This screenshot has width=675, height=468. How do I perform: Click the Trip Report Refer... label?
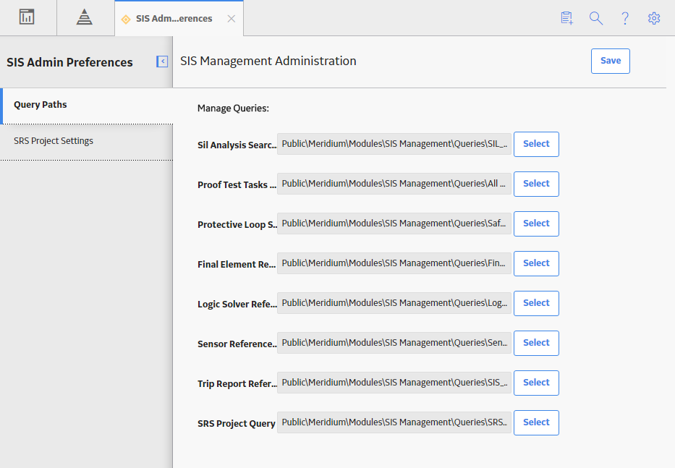(x=237, y=383)
